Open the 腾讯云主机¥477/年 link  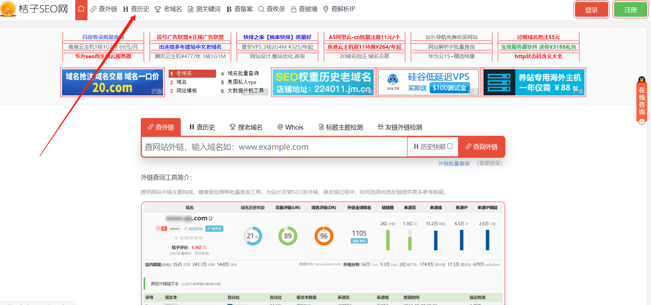click(x=190, y=56)
